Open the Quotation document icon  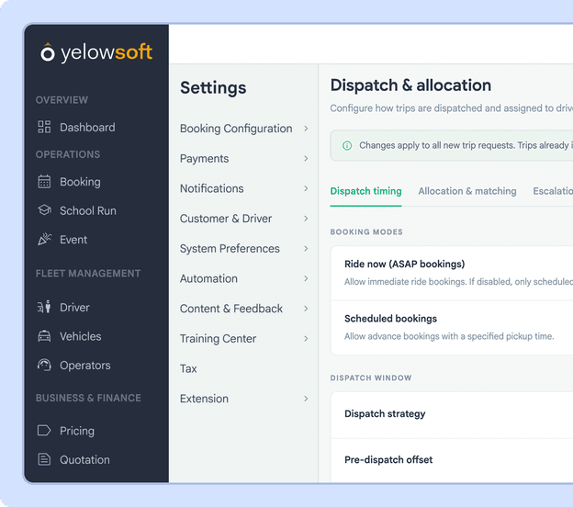[x=44, y=459]
